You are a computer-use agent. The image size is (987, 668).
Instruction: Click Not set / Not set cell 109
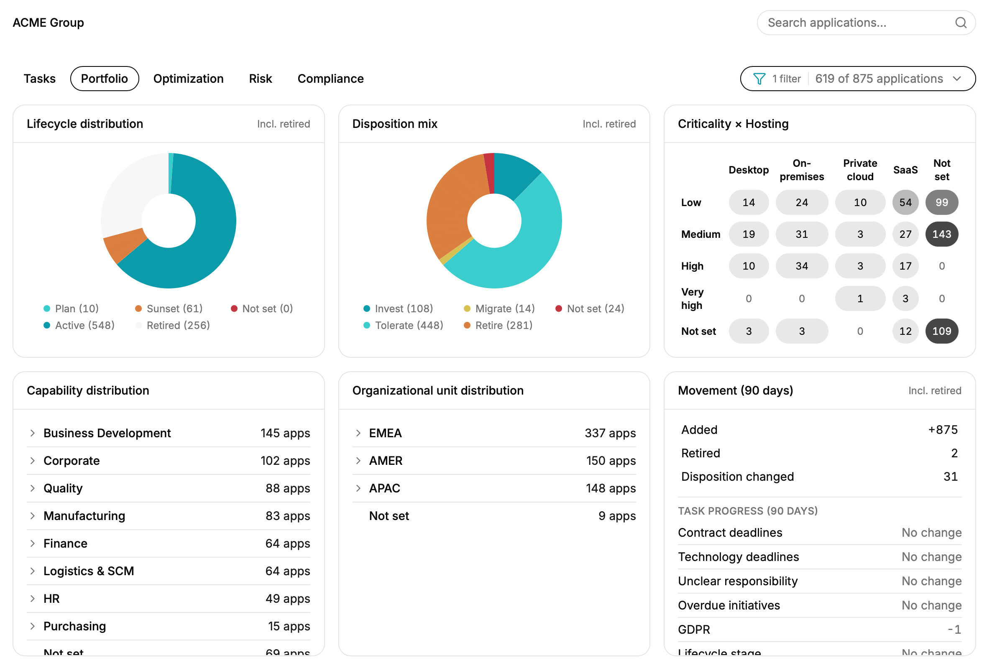point(941,331)
